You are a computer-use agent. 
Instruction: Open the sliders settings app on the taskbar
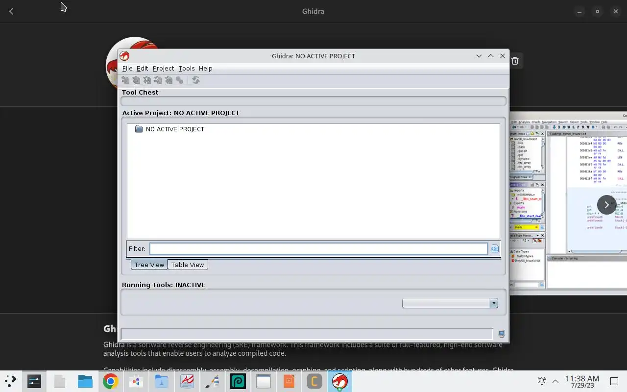[x=34, y=381]
